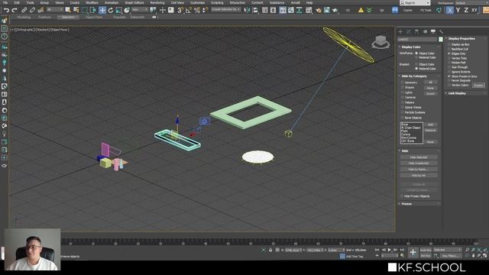Activate the Select and Scale tool
This screenshot has height=275, width=489.
coord(118,10)
